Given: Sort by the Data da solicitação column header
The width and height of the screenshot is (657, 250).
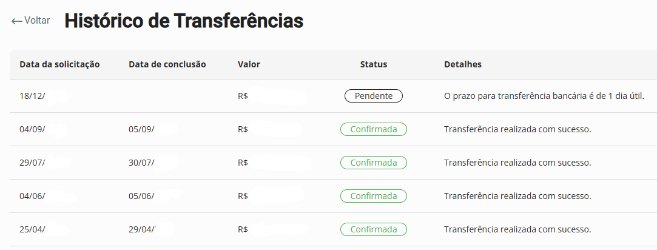Looking at the screenshot, I should point(59,64).
